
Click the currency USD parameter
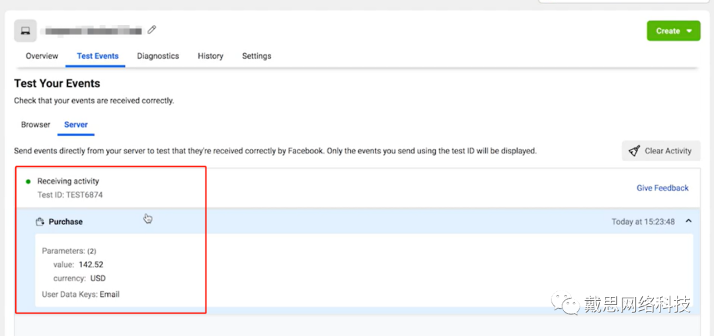point(79,278)
